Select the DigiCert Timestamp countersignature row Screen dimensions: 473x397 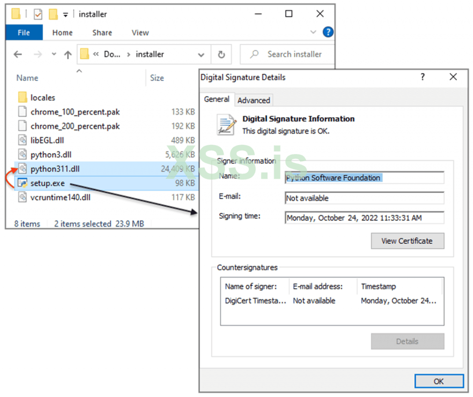pyautogui.click(x=332, y=301)
